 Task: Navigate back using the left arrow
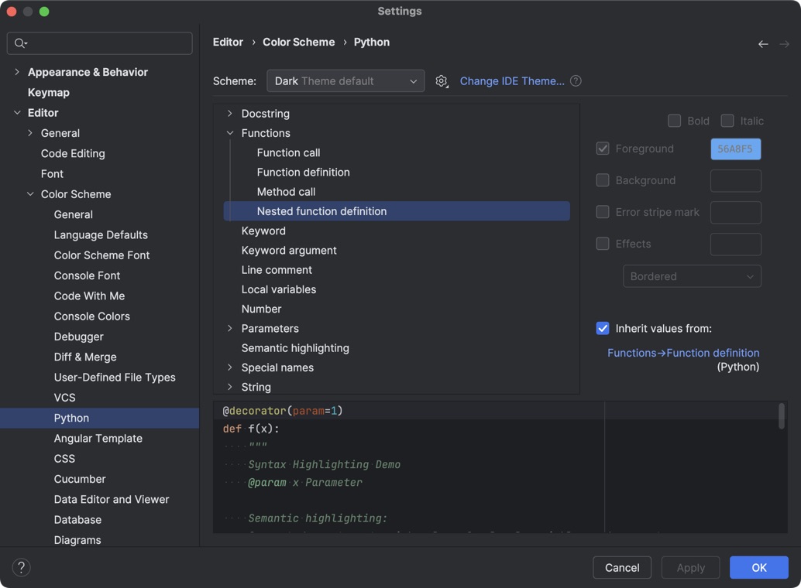pyautogui.click(x=762, y=44)
